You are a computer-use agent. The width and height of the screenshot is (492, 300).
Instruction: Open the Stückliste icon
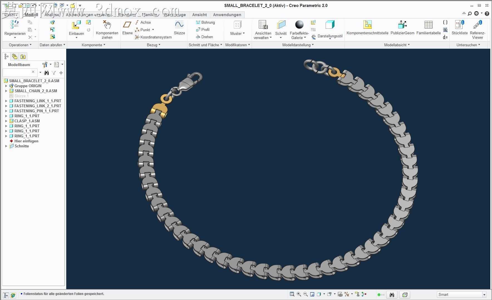tap(459, 25)
